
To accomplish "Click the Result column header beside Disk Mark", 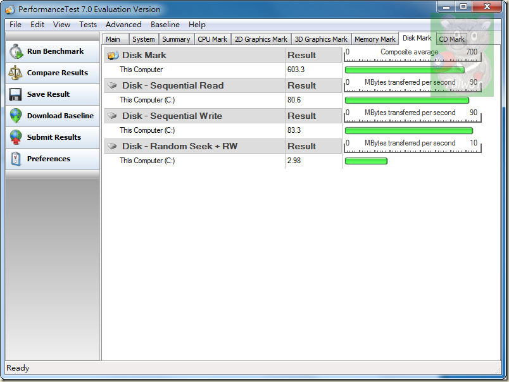I will point(301,55).
